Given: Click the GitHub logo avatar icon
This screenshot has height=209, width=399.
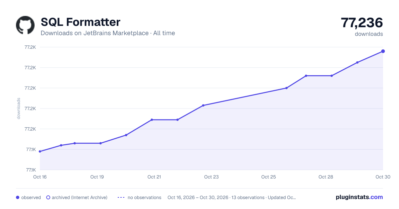Looking at the screenshot, I should point(25,25).
